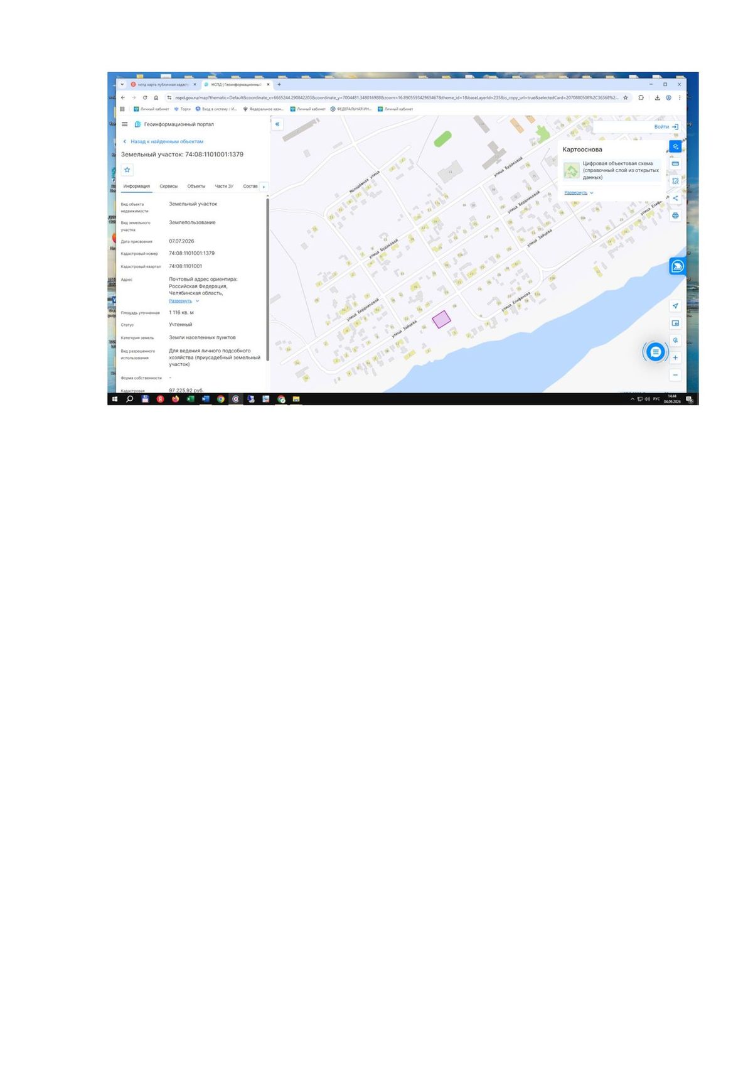This screenshot has height=1066, width=753.
Task: Open the bookmarks apps grid icon
Action: tap(123, 109)
